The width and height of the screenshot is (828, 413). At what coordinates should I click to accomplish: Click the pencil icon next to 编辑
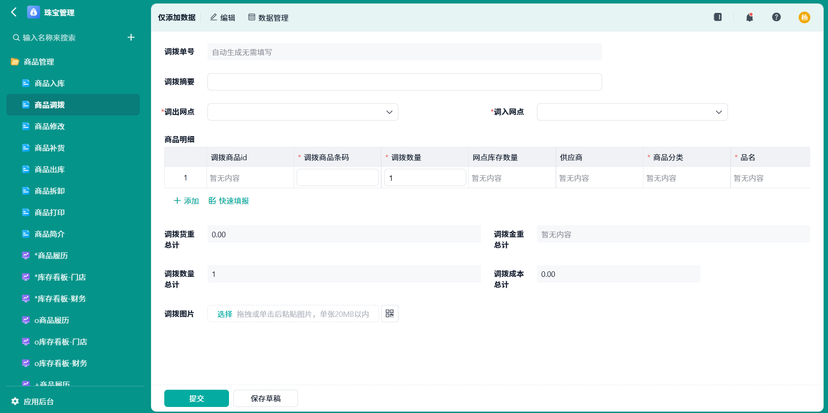coord(213,17)
